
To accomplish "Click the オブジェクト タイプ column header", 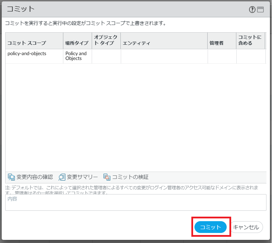I will tap(106, 41).
